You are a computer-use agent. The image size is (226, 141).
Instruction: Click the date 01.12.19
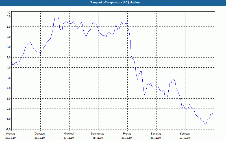point(185,138)
